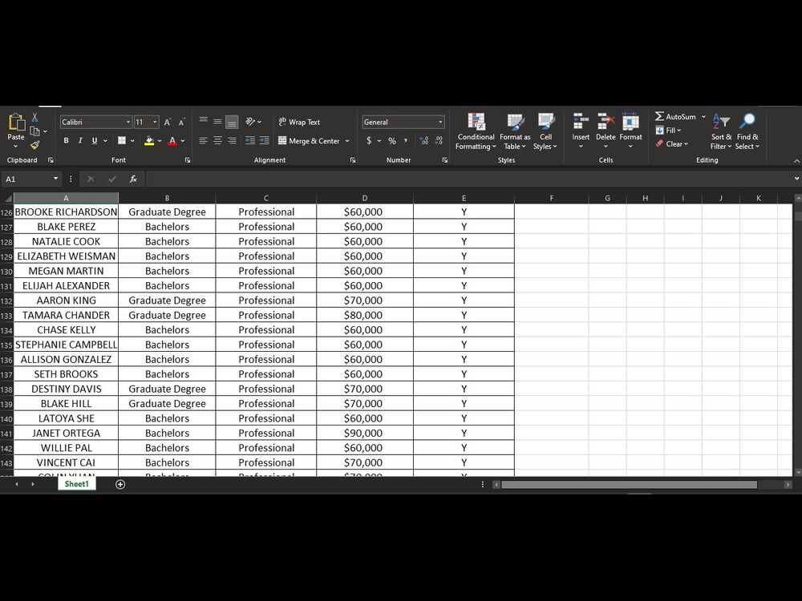Click Decrease Decimal icon
Screen dimensions: 802x601
439,140
